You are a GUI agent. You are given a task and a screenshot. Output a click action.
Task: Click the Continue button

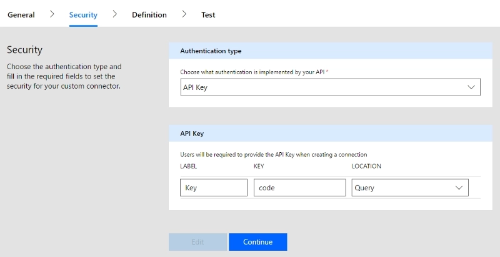[x=258, y=242]
